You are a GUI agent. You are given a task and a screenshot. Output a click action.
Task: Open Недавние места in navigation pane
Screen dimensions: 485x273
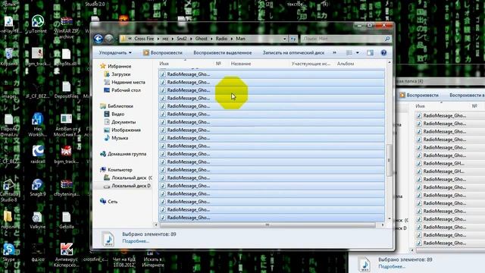(128, 83)
